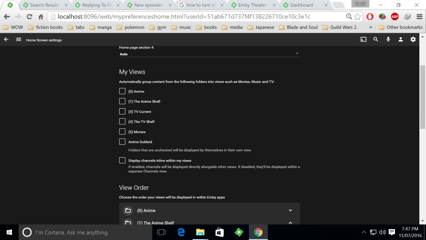Close the Search Results tab
The height and width of the screenshot is (240, 426).
click(66, 5)
